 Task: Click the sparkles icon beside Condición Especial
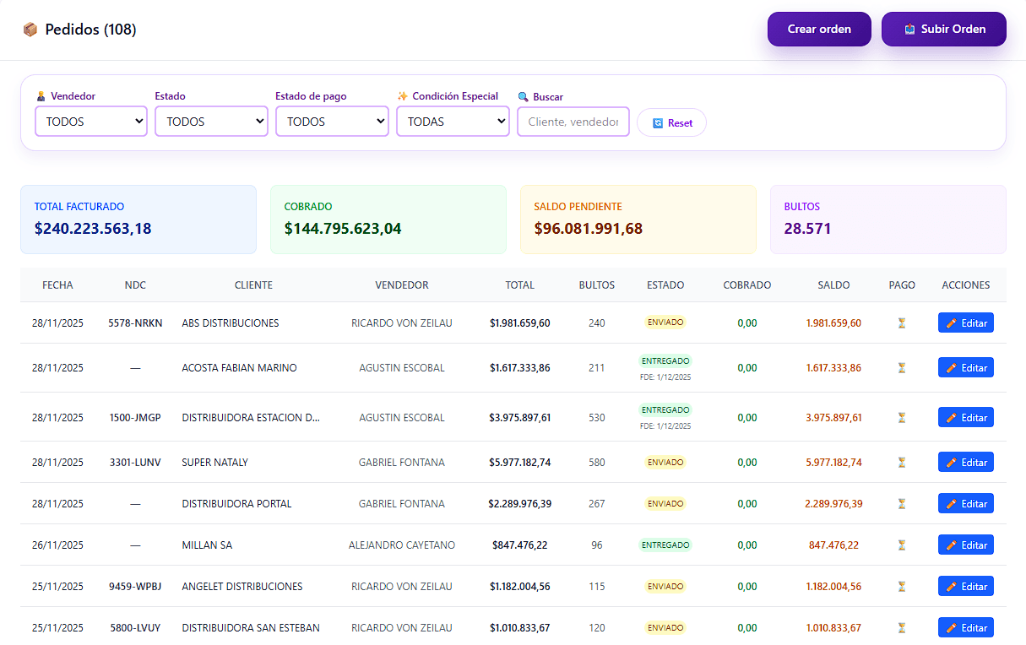[x=403, y=95]
